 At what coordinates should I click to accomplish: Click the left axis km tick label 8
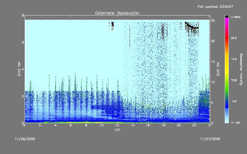[23, 15]
